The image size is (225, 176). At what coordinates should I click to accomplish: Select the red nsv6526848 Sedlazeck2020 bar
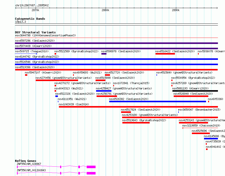point(191,96)
